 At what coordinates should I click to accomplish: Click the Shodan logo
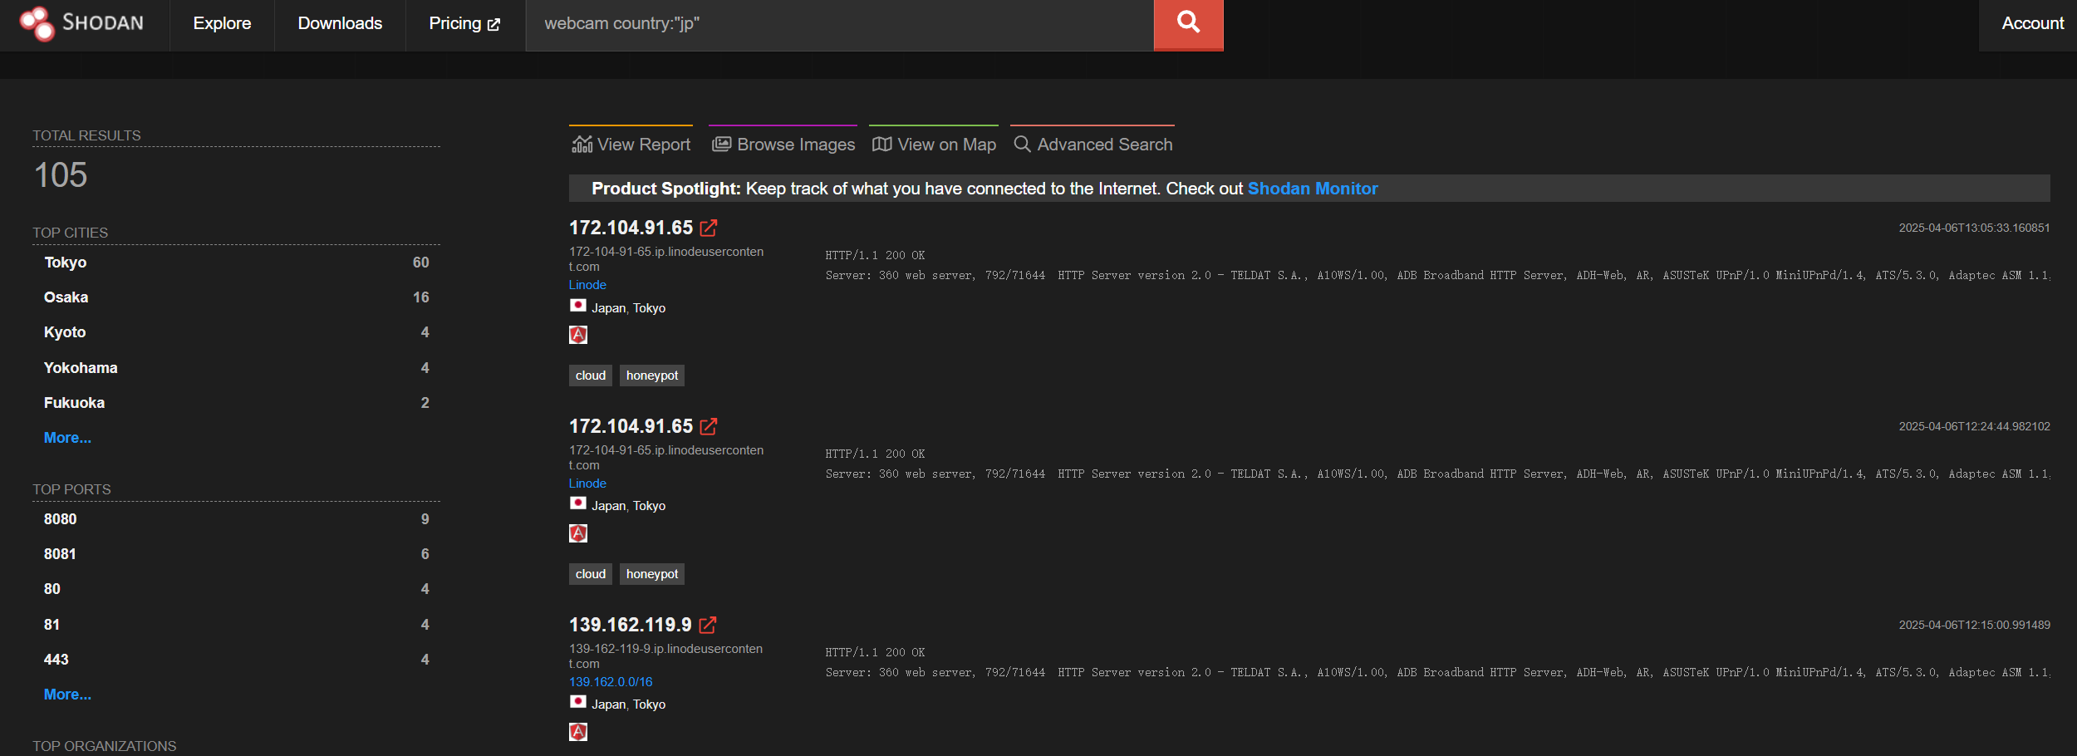pos(81,23)
